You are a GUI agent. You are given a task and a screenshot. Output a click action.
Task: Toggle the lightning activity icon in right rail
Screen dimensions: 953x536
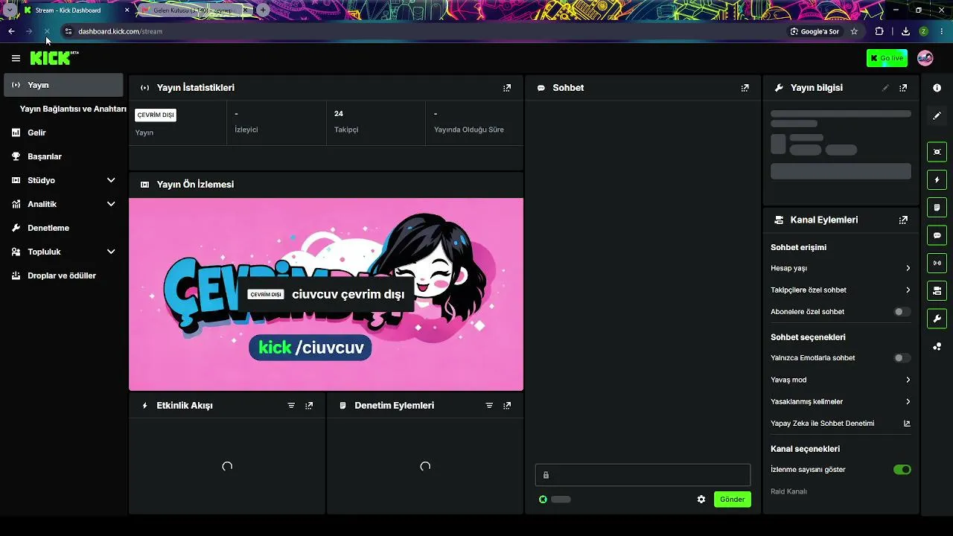pos(937,179)
